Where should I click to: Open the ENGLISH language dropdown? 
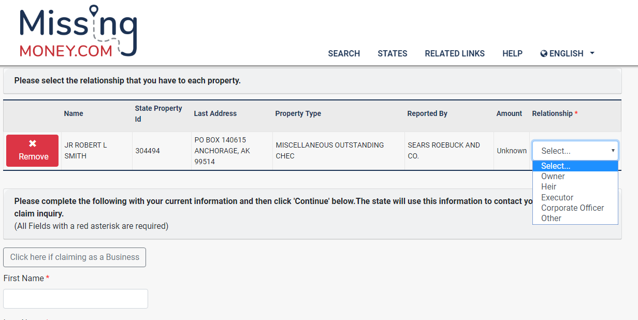[567, 53]
